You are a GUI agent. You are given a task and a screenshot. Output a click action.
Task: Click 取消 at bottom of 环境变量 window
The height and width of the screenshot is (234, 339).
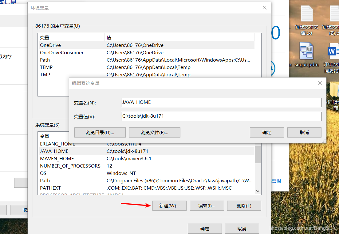click(242, 228)
